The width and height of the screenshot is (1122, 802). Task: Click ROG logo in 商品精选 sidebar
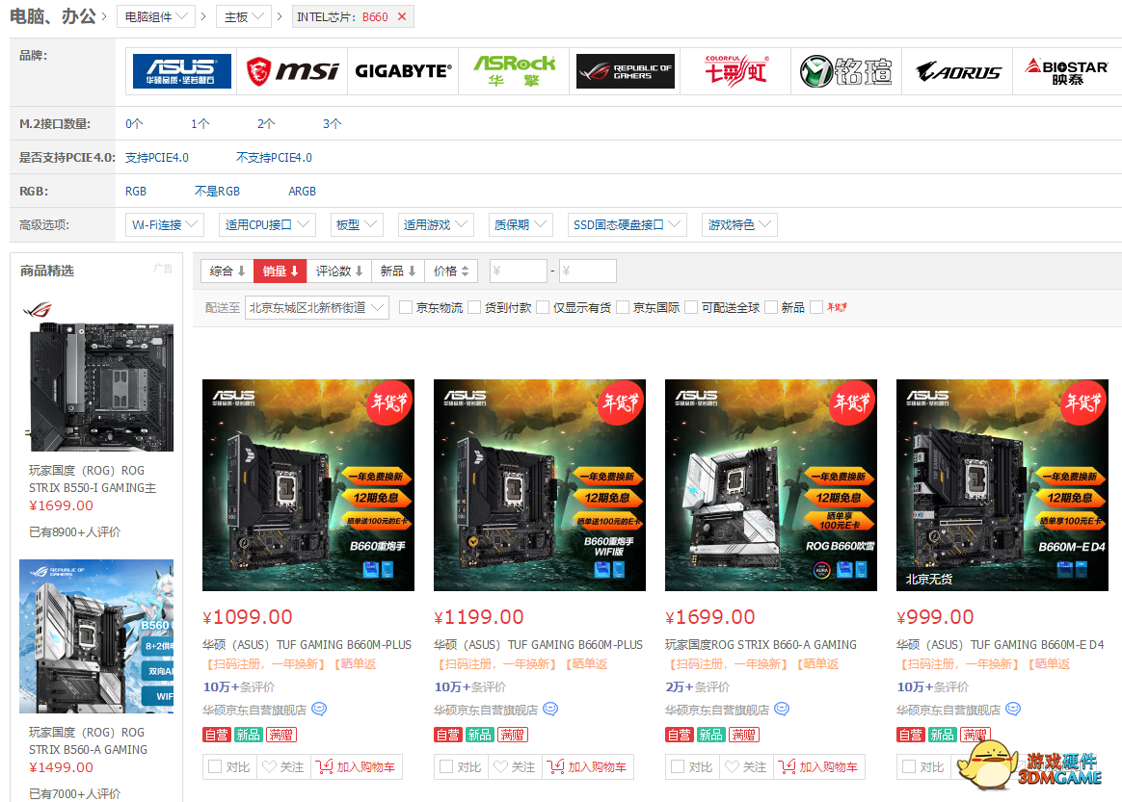point(38,309)
